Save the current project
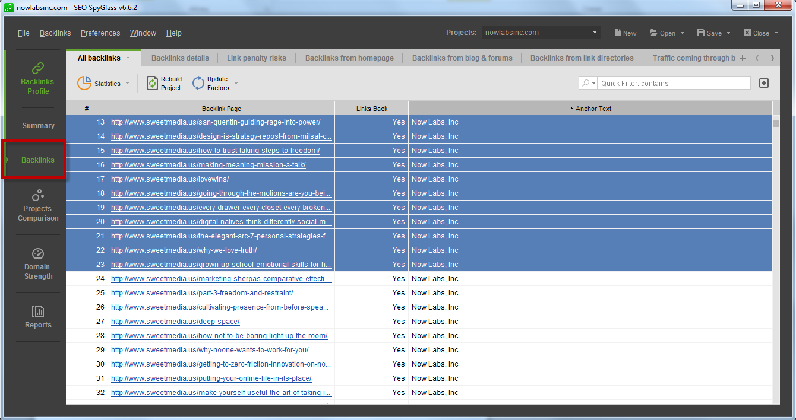The image size is (796, 420). (x=710, y=33)
